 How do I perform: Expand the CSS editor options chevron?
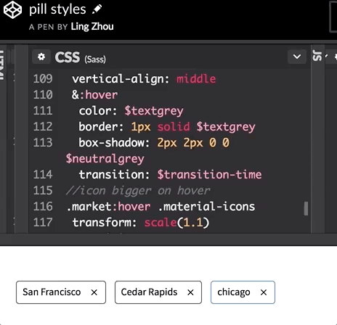tap(297, 57)
